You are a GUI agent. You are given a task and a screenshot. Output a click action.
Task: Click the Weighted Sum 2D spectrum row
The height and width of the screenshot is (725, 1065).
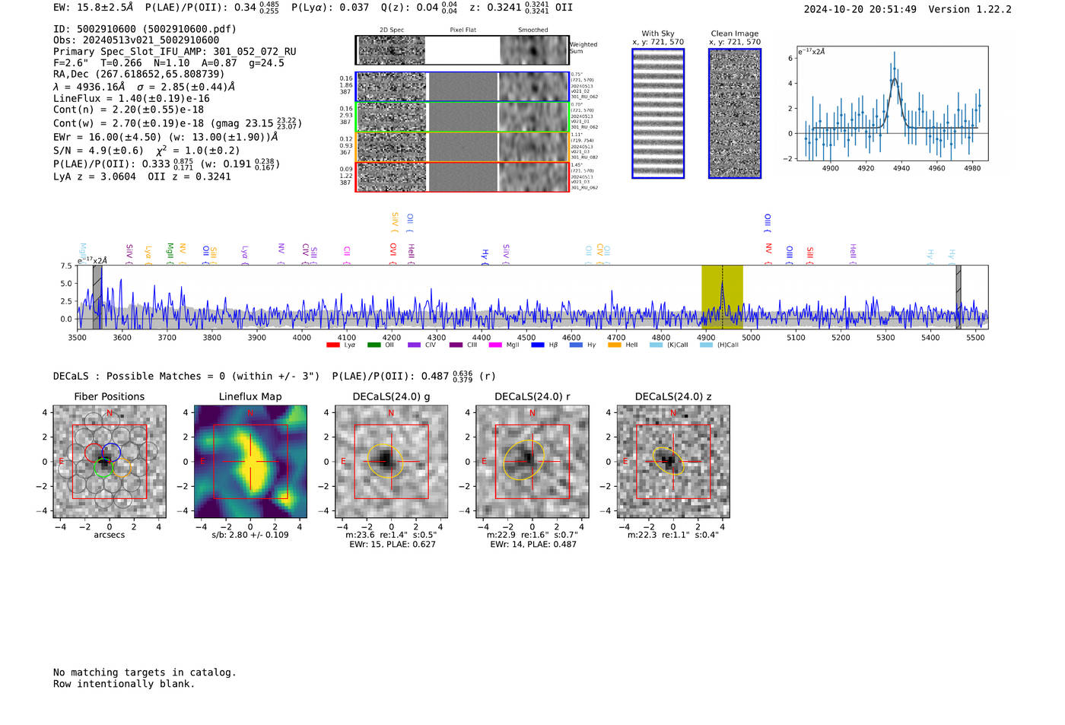462,50
